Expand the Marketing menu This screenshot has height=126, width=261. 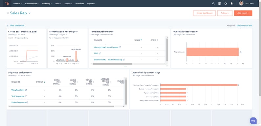(47, 4)
